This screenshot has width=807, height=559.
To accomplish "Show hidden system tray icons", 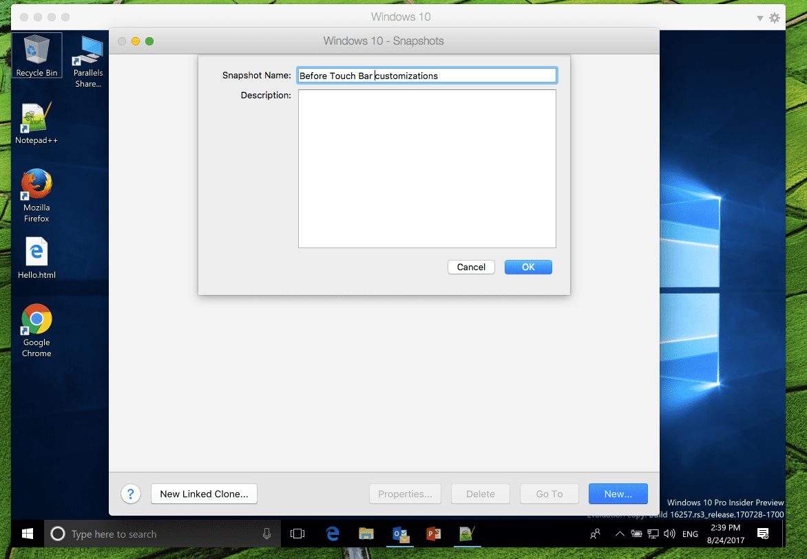I will (620, 534).
